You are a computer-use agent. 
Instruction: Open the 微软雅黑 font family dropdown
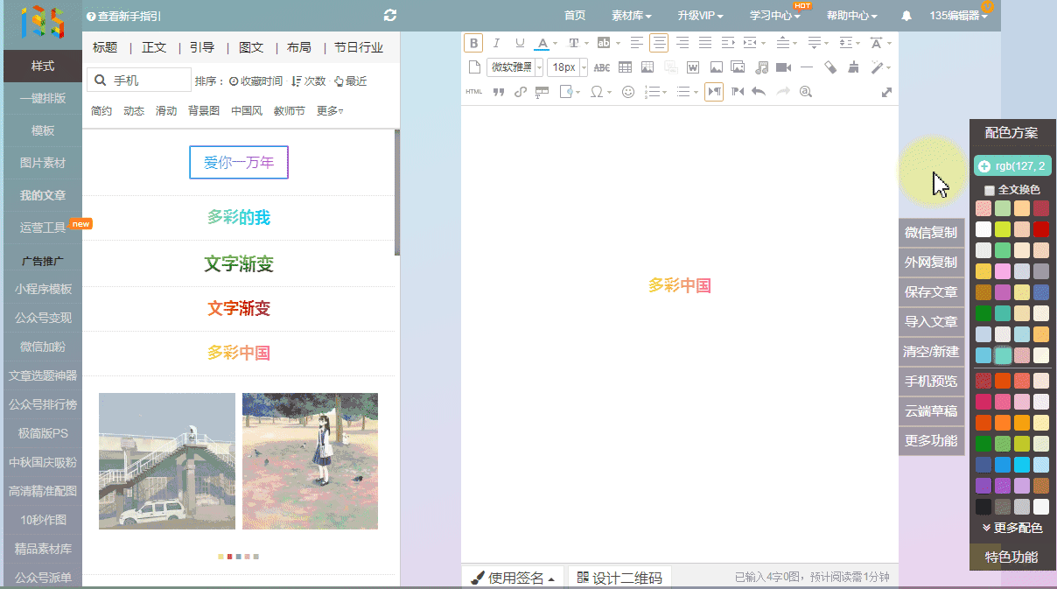pos(514,67)
